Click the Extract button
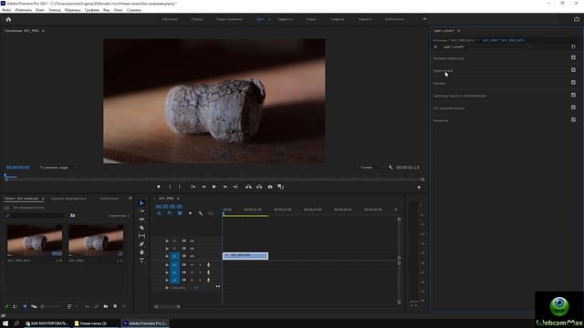The image size is (584, 328). click(x=259, y=187)
